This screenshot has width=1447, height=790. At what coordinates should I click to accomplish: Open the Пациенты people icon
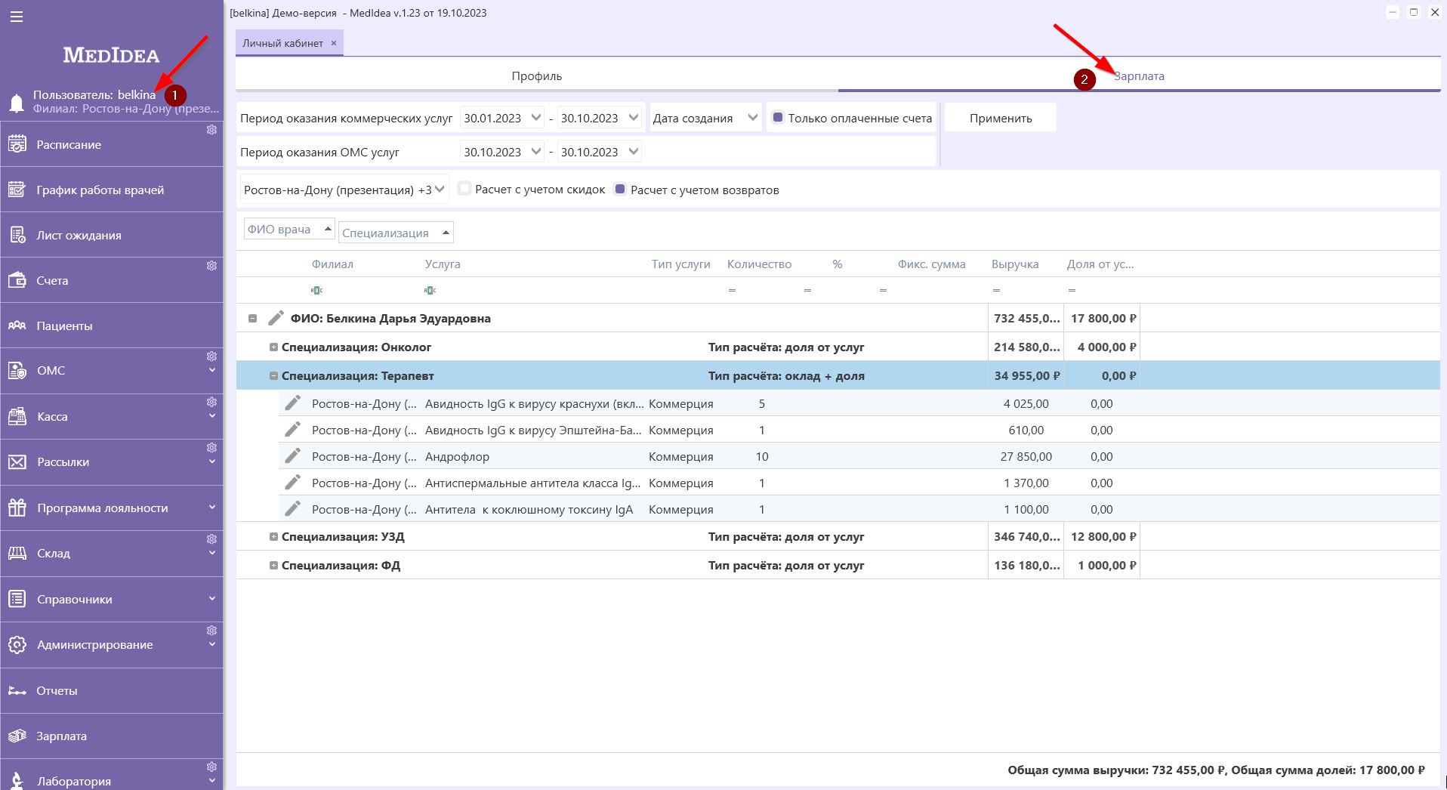17,326
